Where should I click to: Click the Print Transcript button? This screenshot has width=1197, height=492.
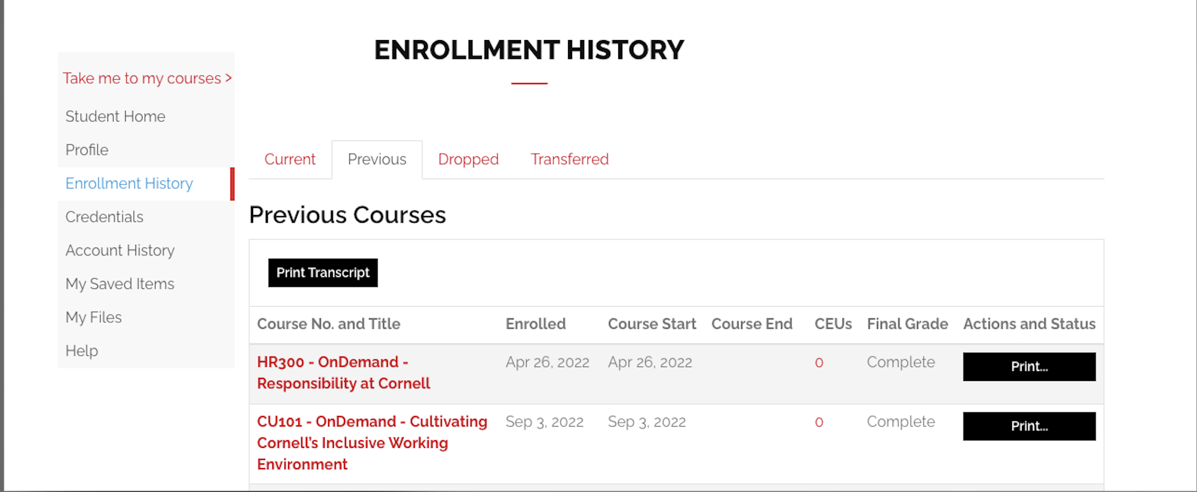point(323,273)
